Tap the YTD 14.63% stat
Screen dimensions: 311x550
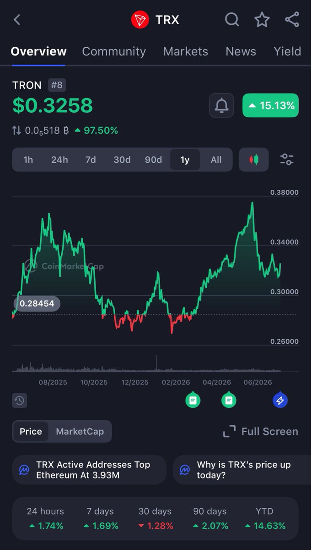265,518
